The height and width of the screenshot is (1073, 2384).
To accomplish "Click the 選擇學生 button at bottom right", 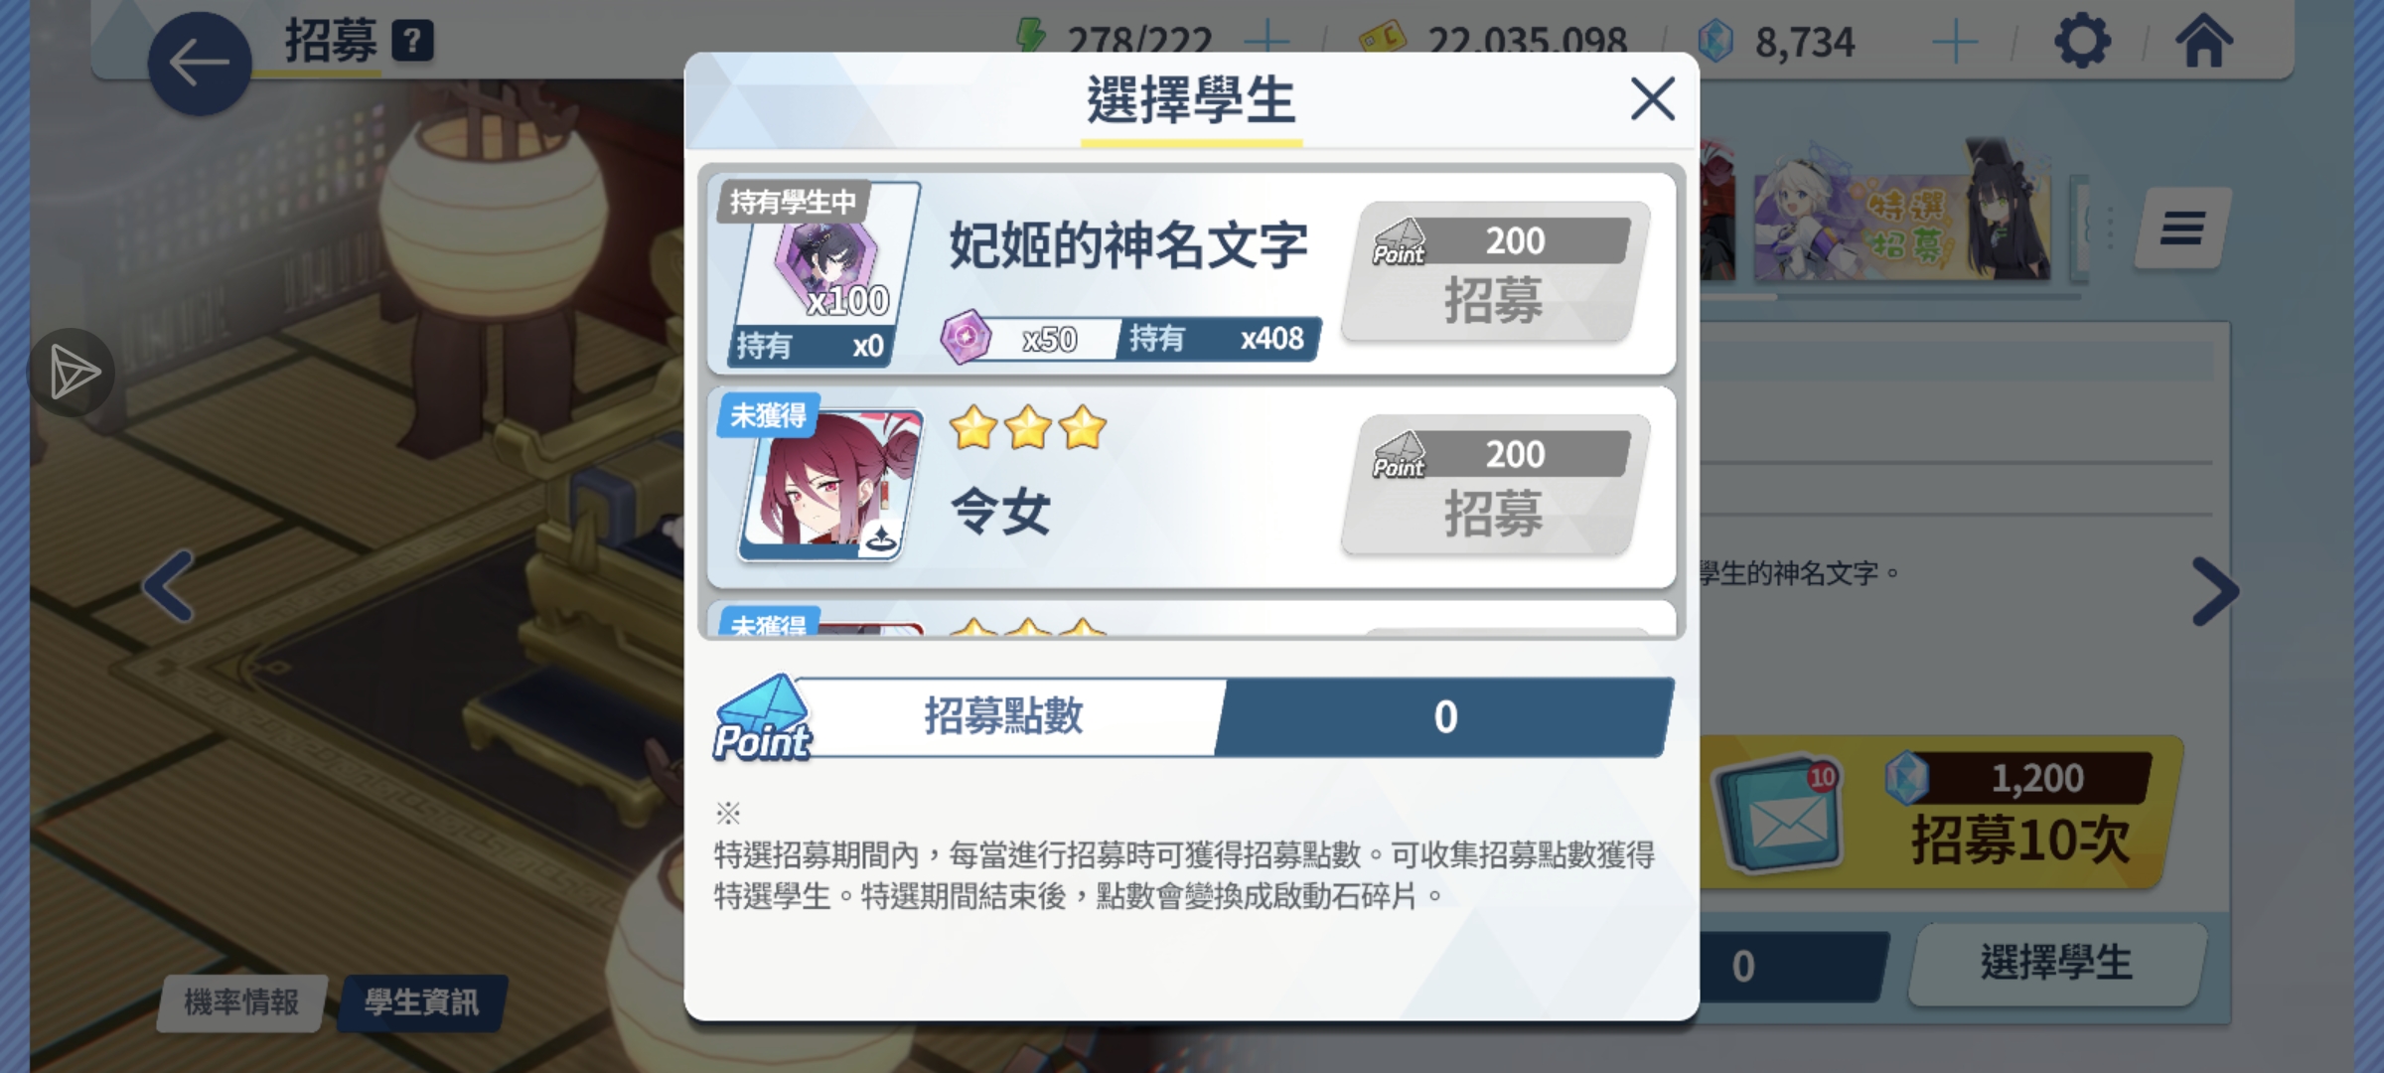I will (2057, 963).
